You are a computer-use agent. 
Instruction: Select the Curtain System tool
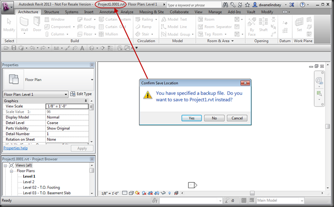pyautogui.click(x=115, y=19)
